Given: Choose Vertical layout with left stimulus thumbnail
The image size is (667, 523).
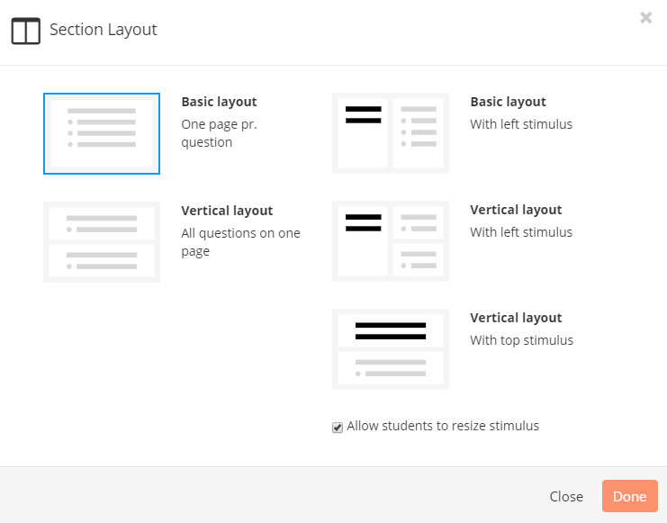Looking at the screenshot, I should click(391, 241).
